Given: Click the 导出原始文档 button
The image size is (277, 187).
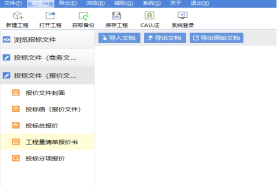Looking at the screenshot, I should 216,38.
